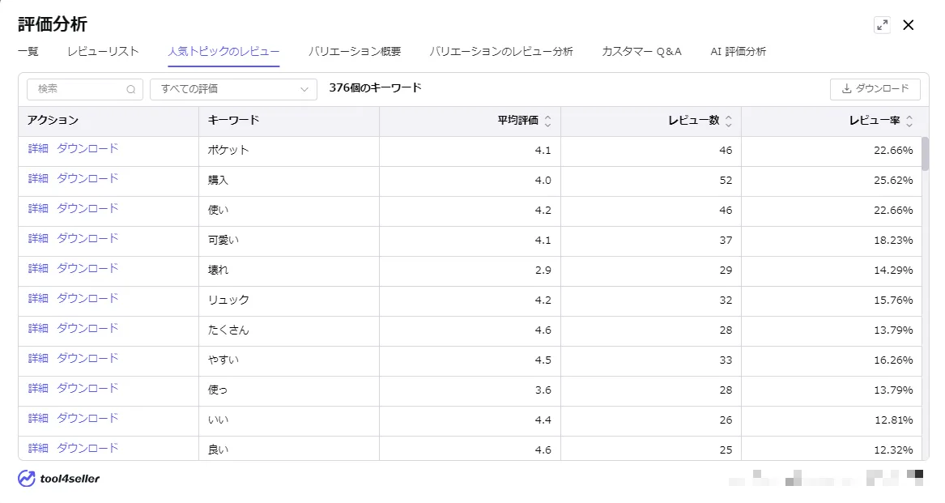Open 詳細 for ポケット row
945x503 pixels.
pyautogui.click(x=38, y=148)
